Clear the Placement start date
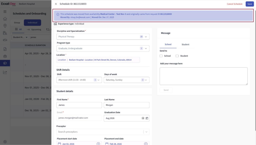 98,144
